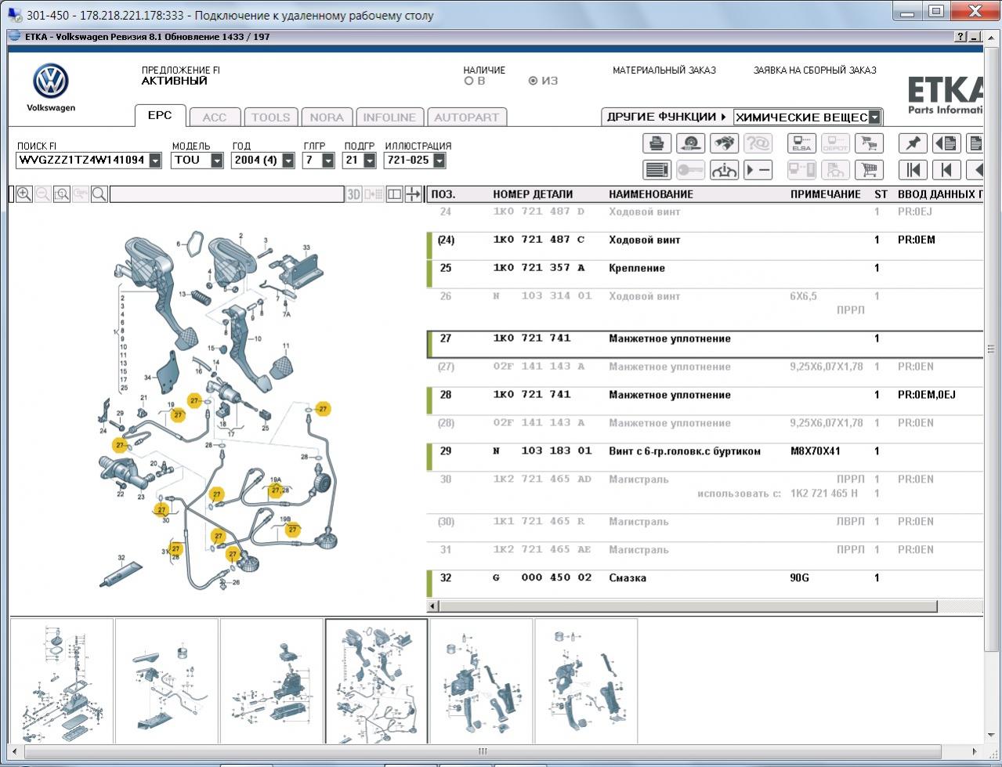Click the НОМЕР ДЕТАЛИ column header
This screenshot has width=1002, height=767.
click(x=533, y=194)
